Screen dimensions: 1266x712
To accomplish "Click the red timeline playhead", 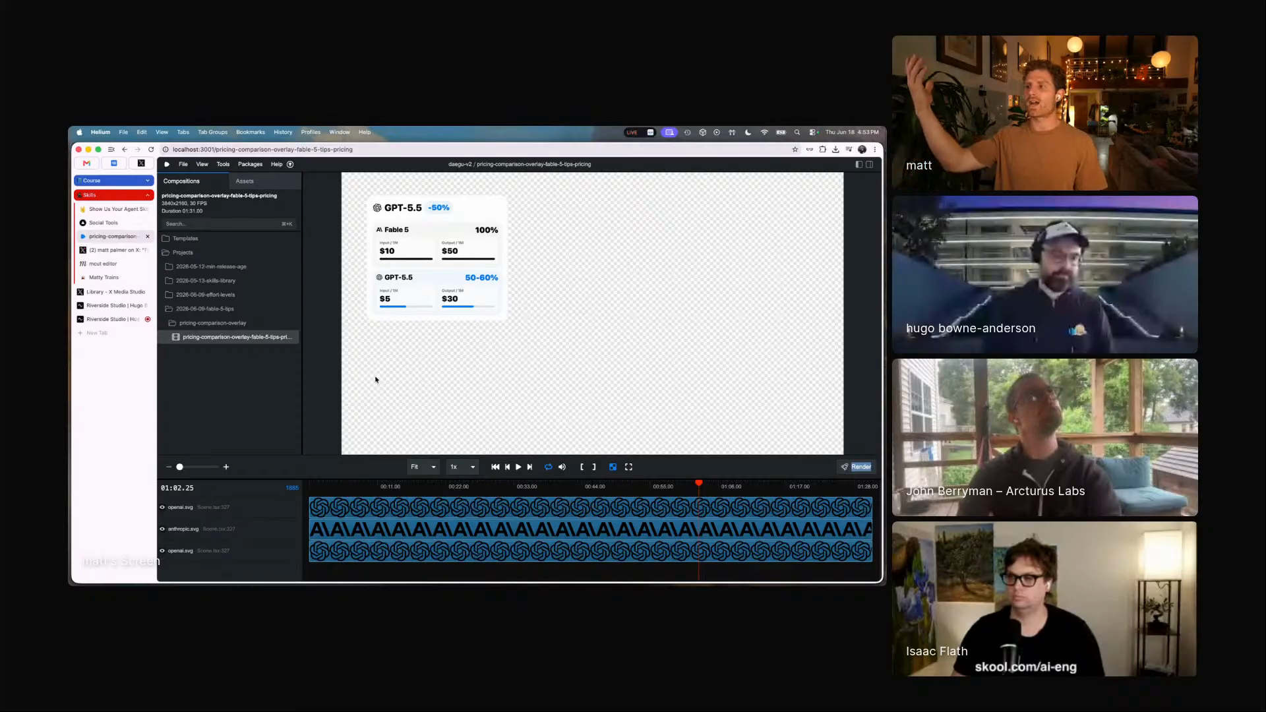I will click(x=699, y=483).
